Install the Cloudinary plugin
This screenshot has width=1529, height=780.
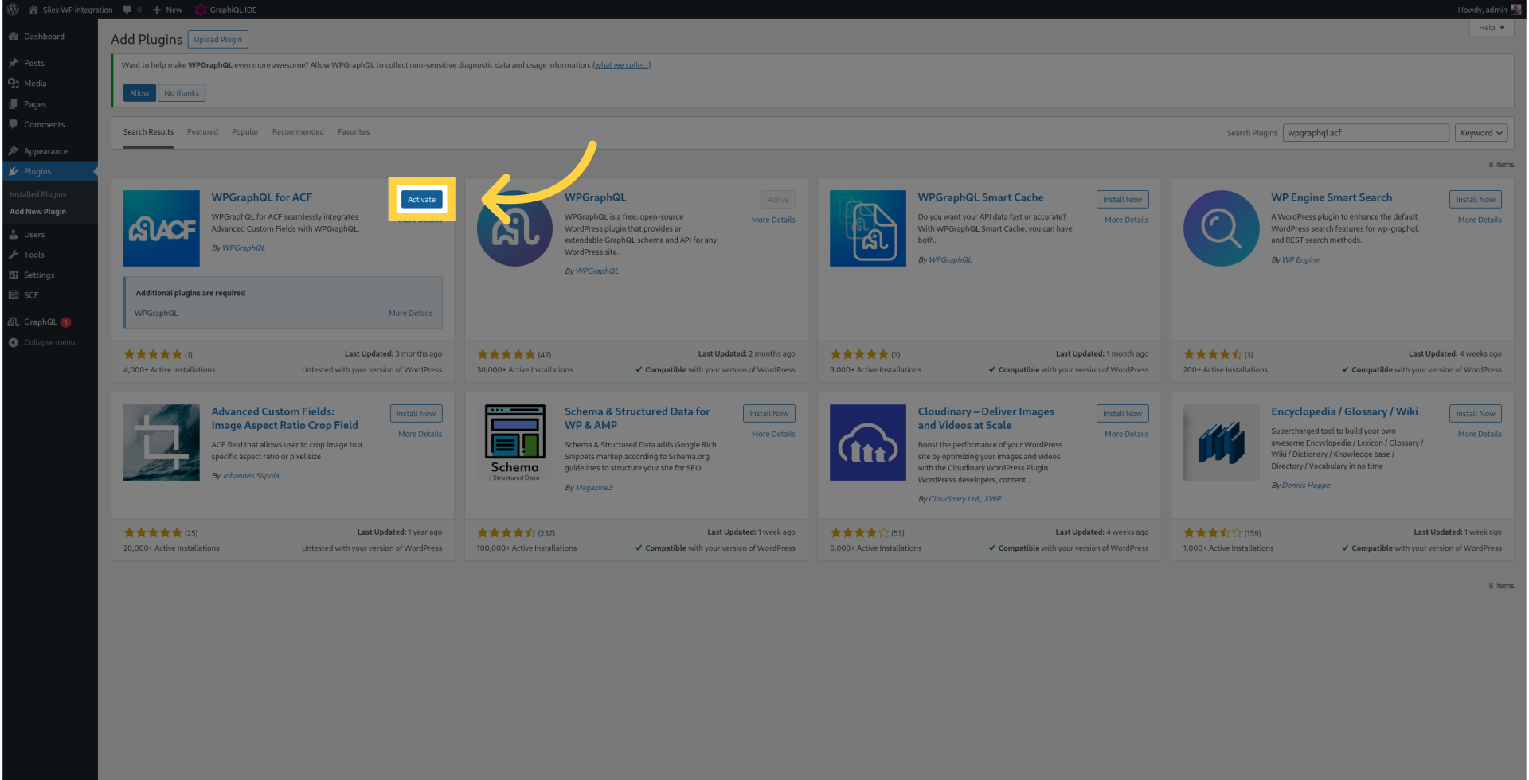(x=1123, y=414)
